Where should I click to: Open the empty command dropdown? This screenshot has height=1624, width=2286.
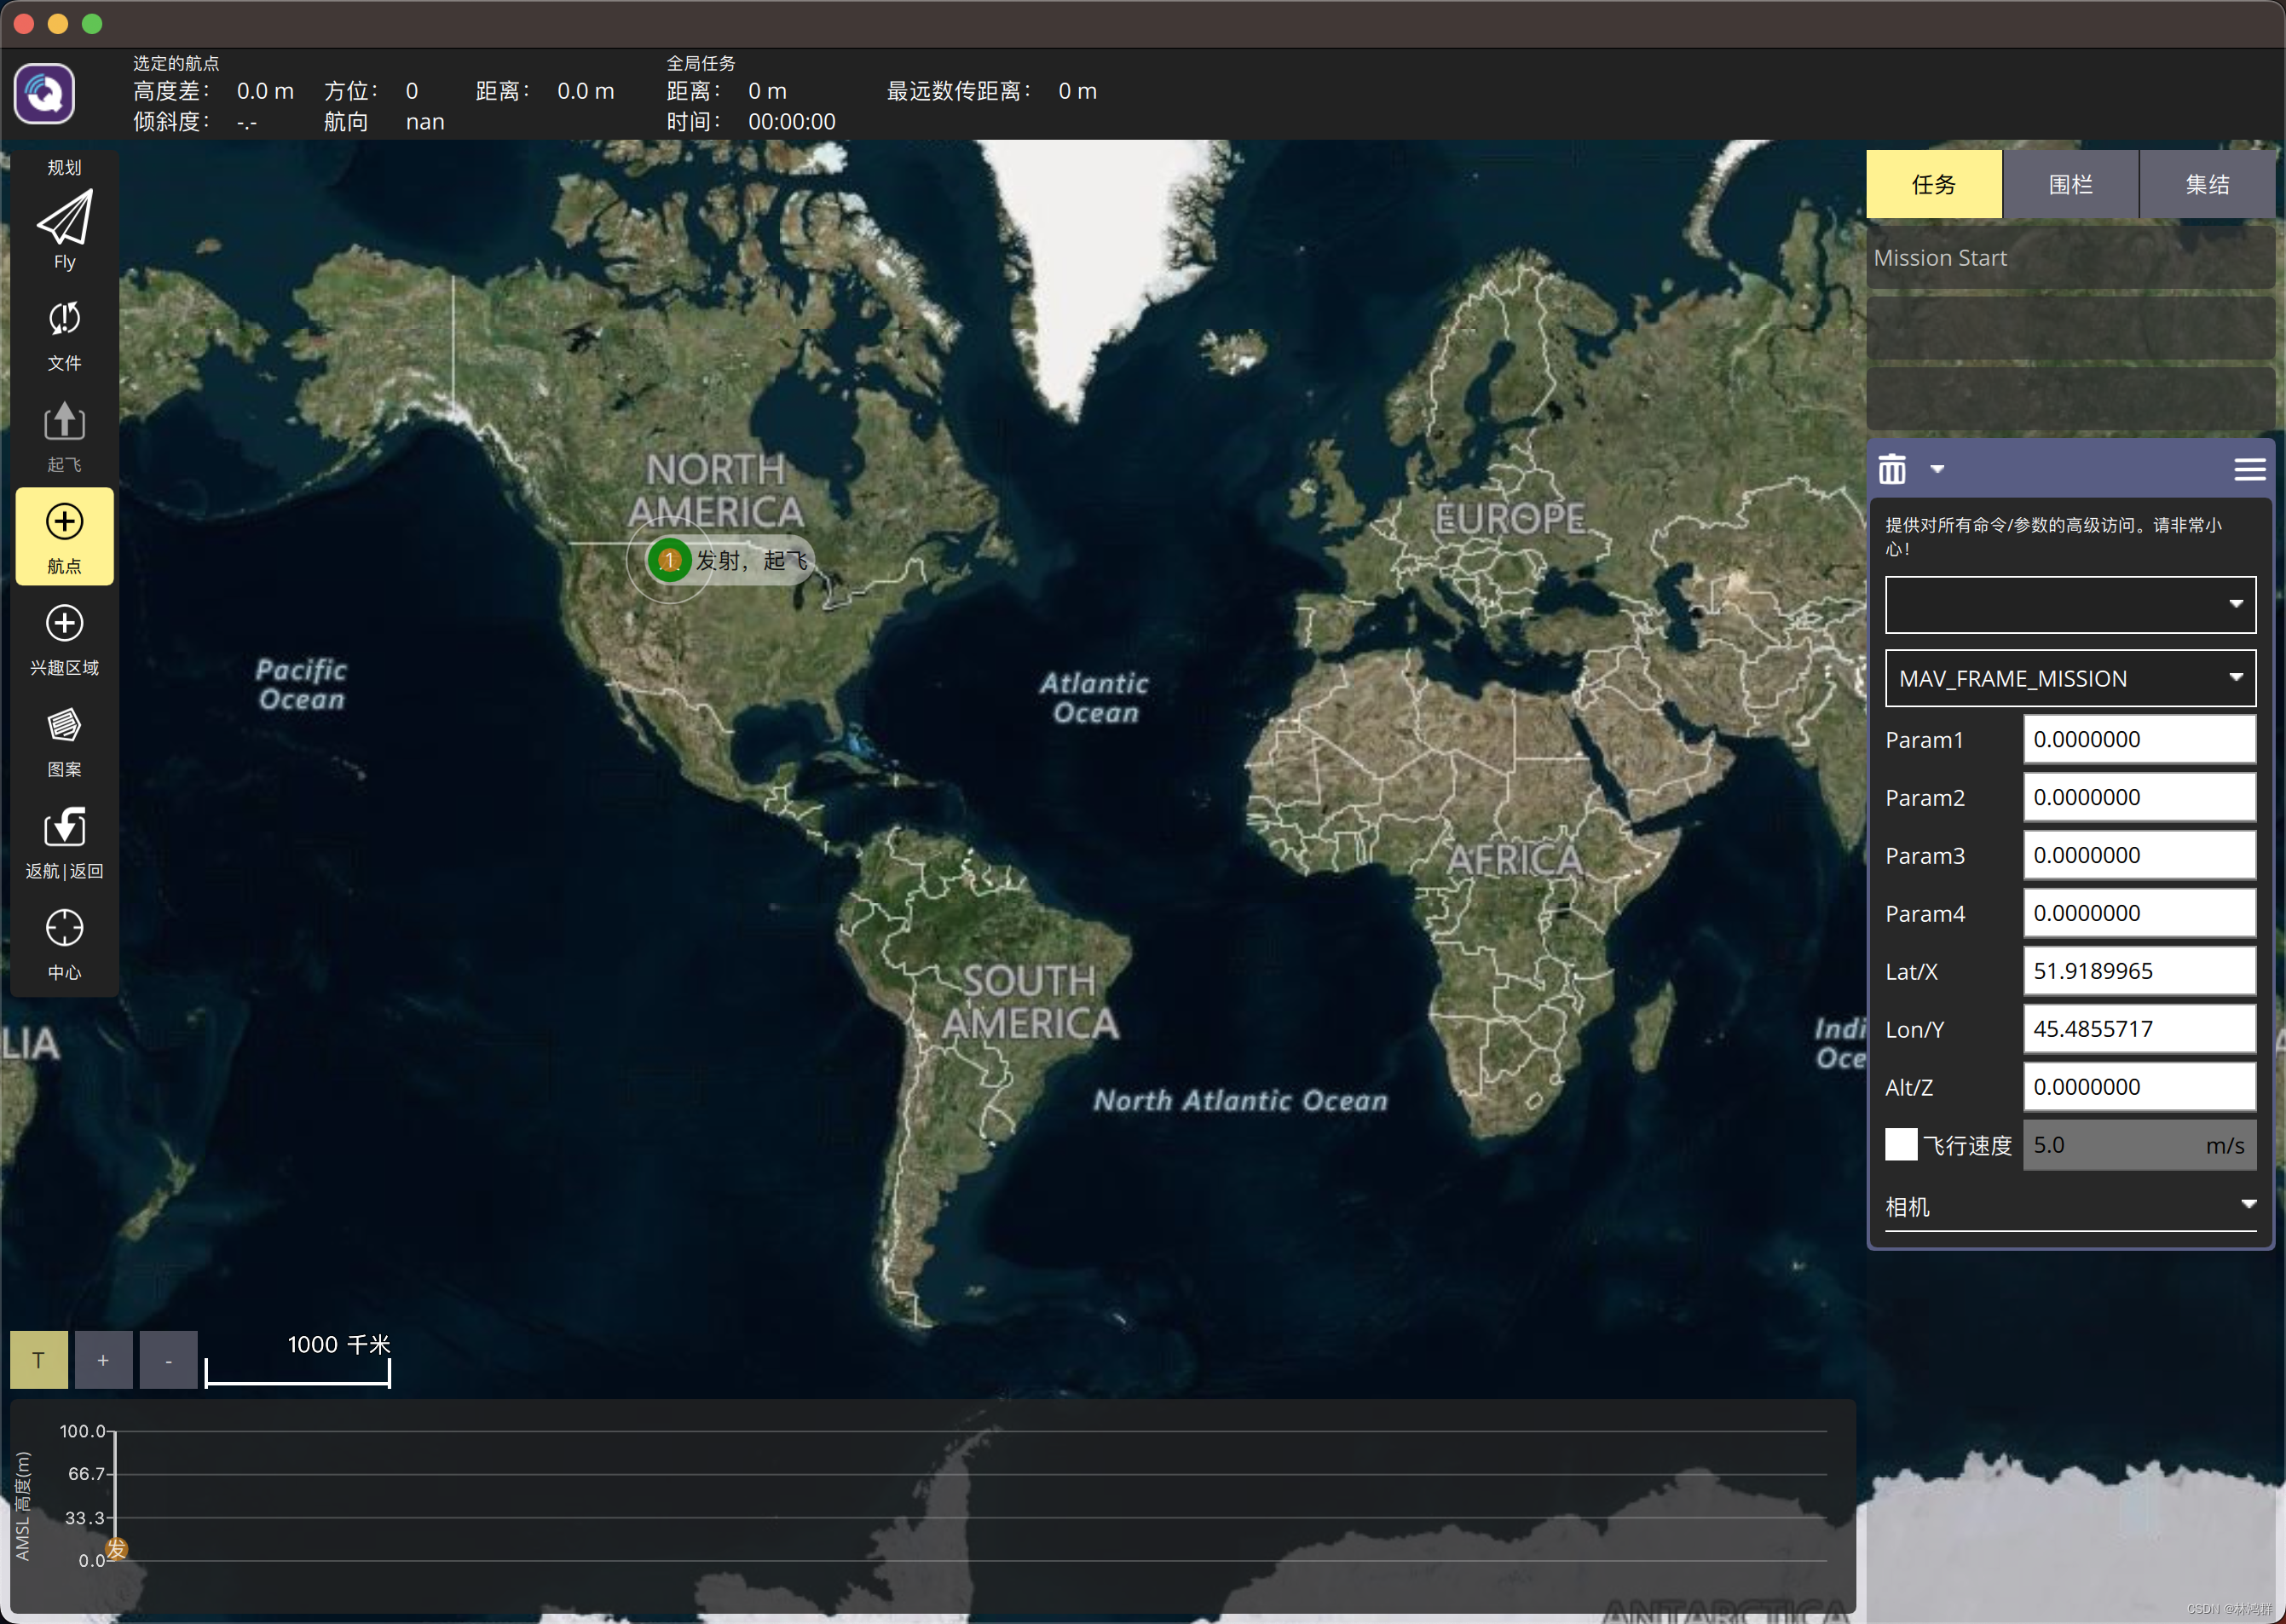pyautogui.click(x=2070, y=604)
